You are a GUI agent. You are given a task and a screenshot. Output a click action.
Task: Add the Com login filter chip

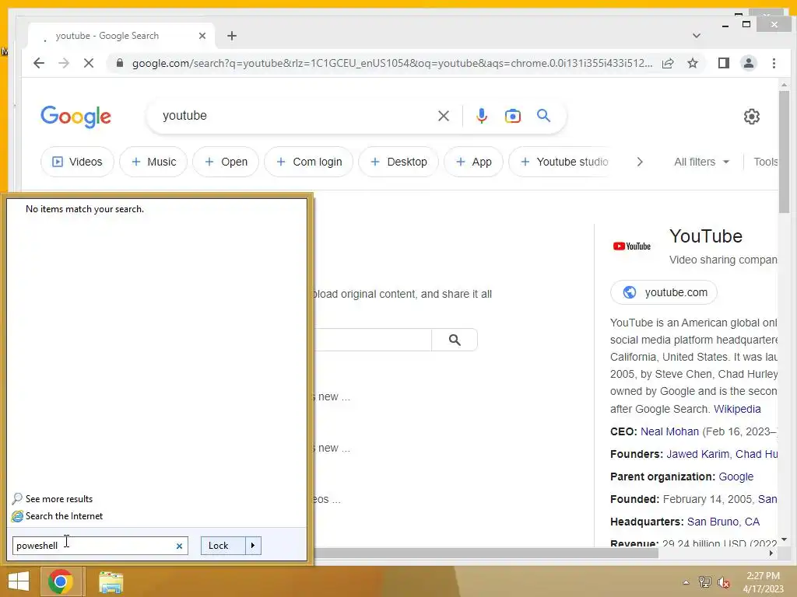point(308,162)
